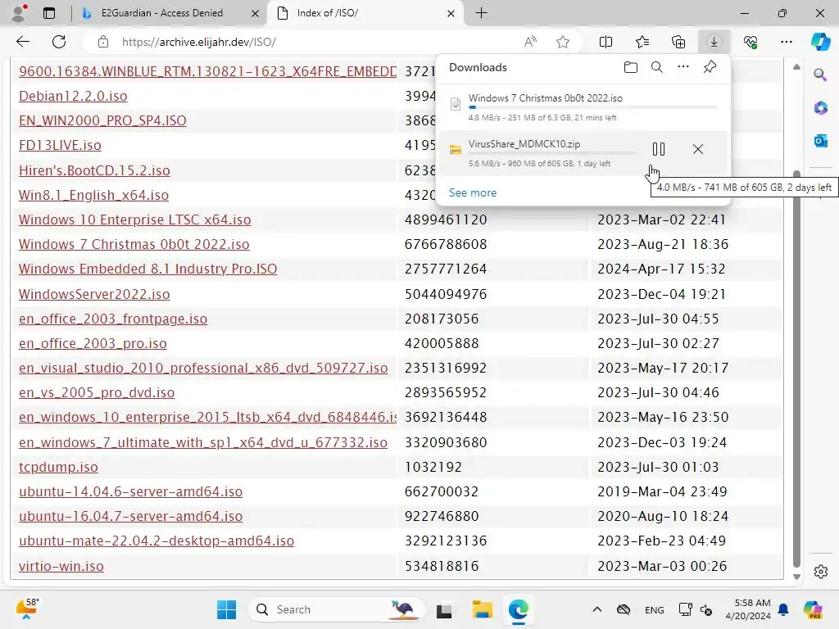
Task: Open the tab actions menu icon
Action: click(x=49, y=13)
